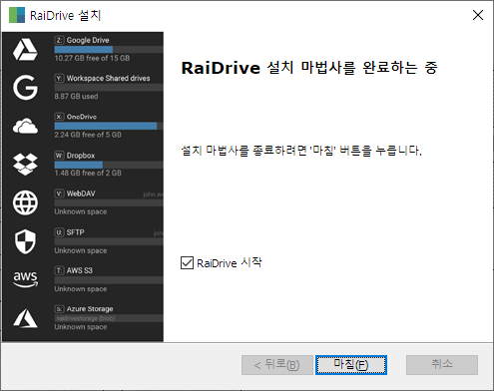This screenshot has width=494, height=391.
Task: Click the OneDrive usage bar
Action: (109, 126)
